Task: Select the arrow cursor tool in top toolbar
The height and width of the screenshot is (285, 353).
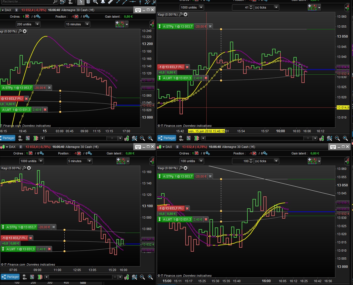Action: pos(81,2)
